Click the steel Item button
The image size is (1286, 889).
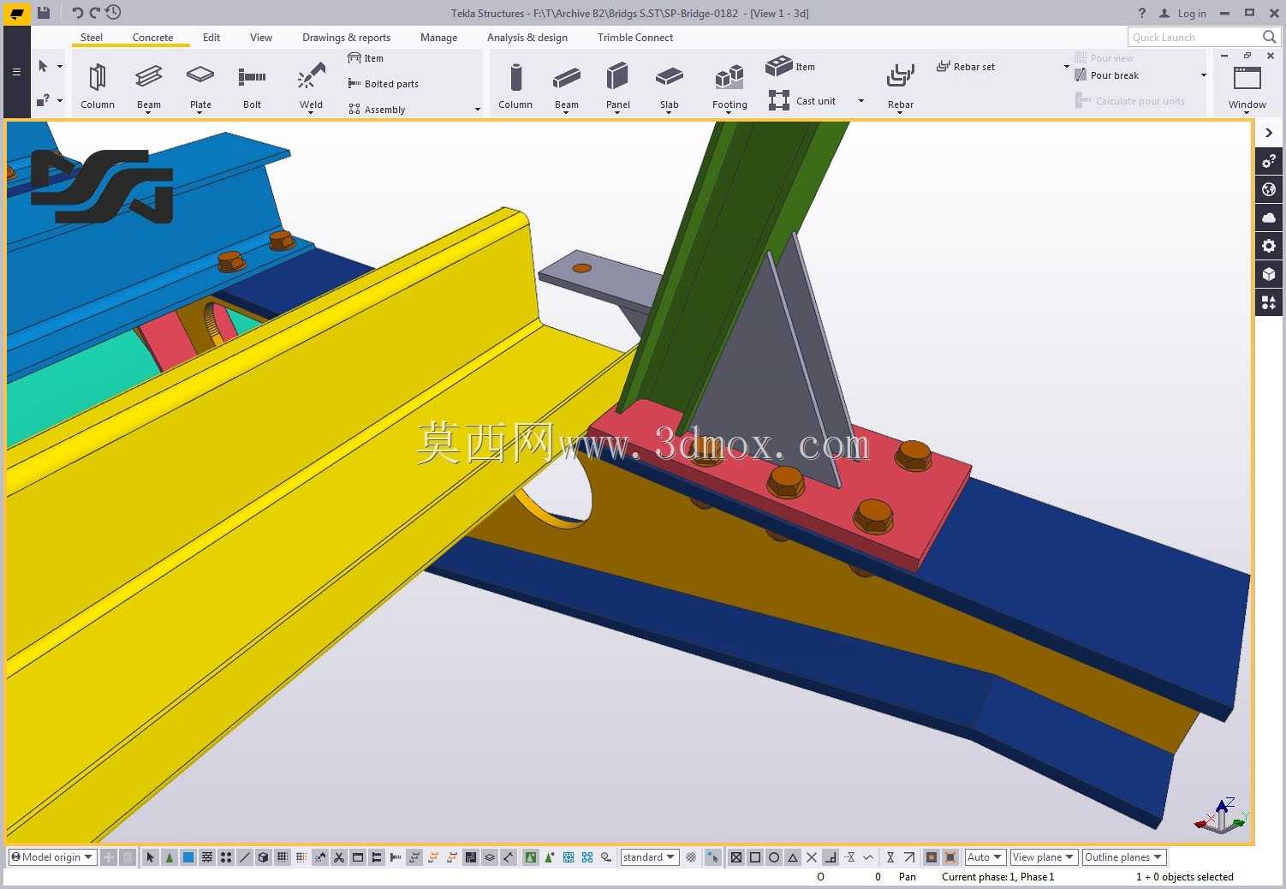click(366, 58)
